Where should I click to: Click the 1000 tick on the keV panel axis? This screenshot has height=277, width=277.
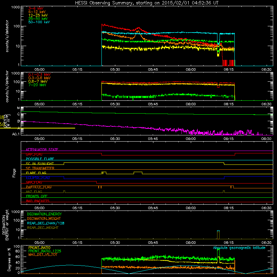point(16,7)
